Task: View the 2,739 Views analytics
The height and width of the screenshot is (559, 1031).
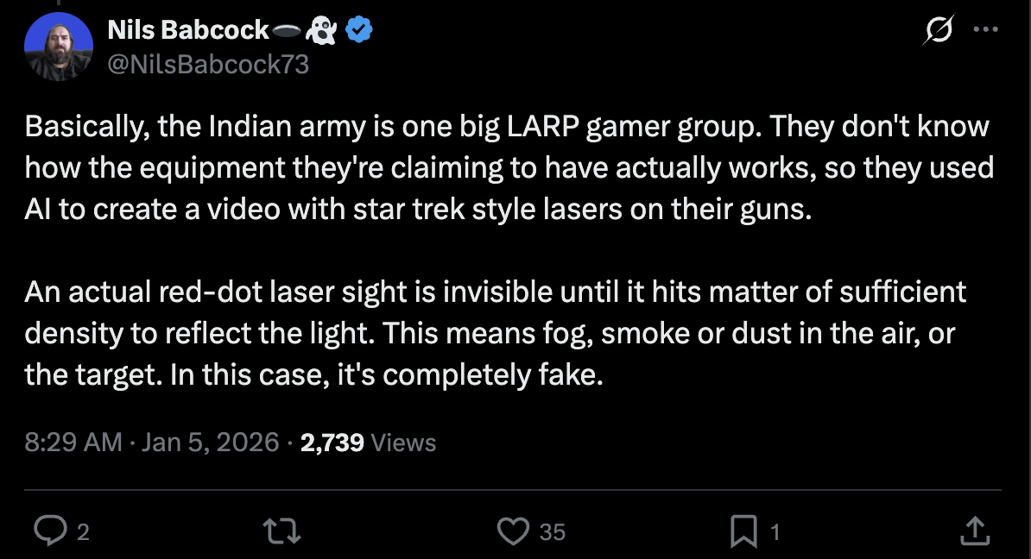Action: tap(368, 443)
